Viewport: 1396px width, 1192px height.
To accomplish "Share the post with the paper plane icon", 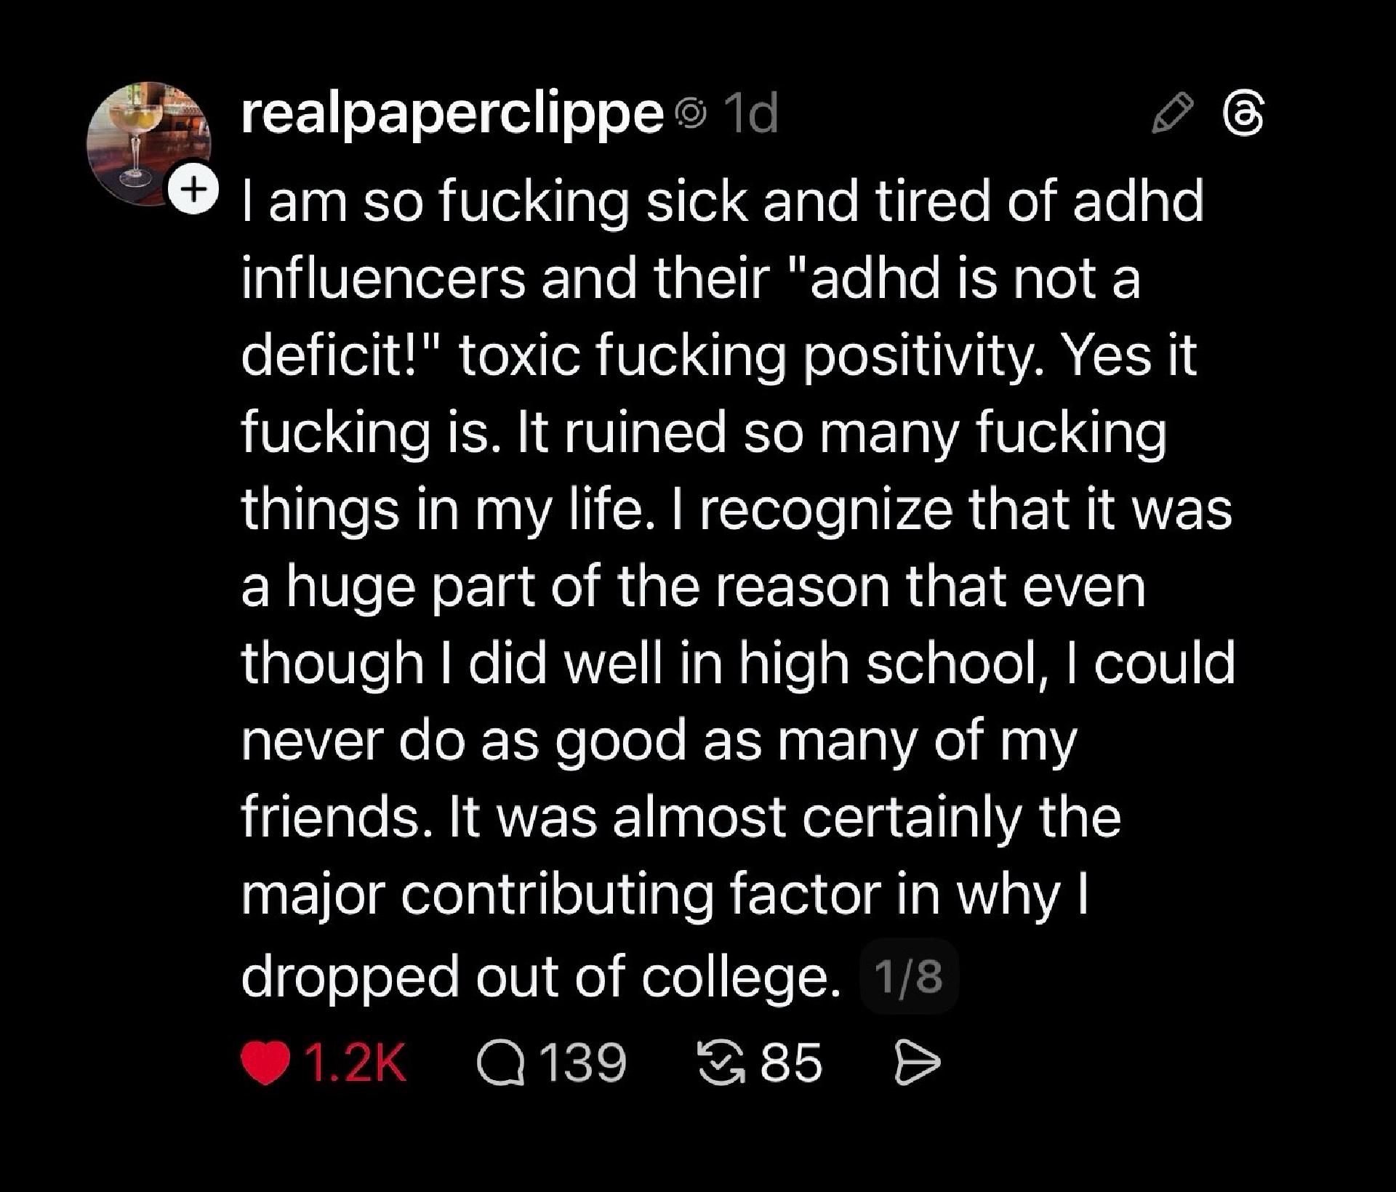I will coord(917,1063).
